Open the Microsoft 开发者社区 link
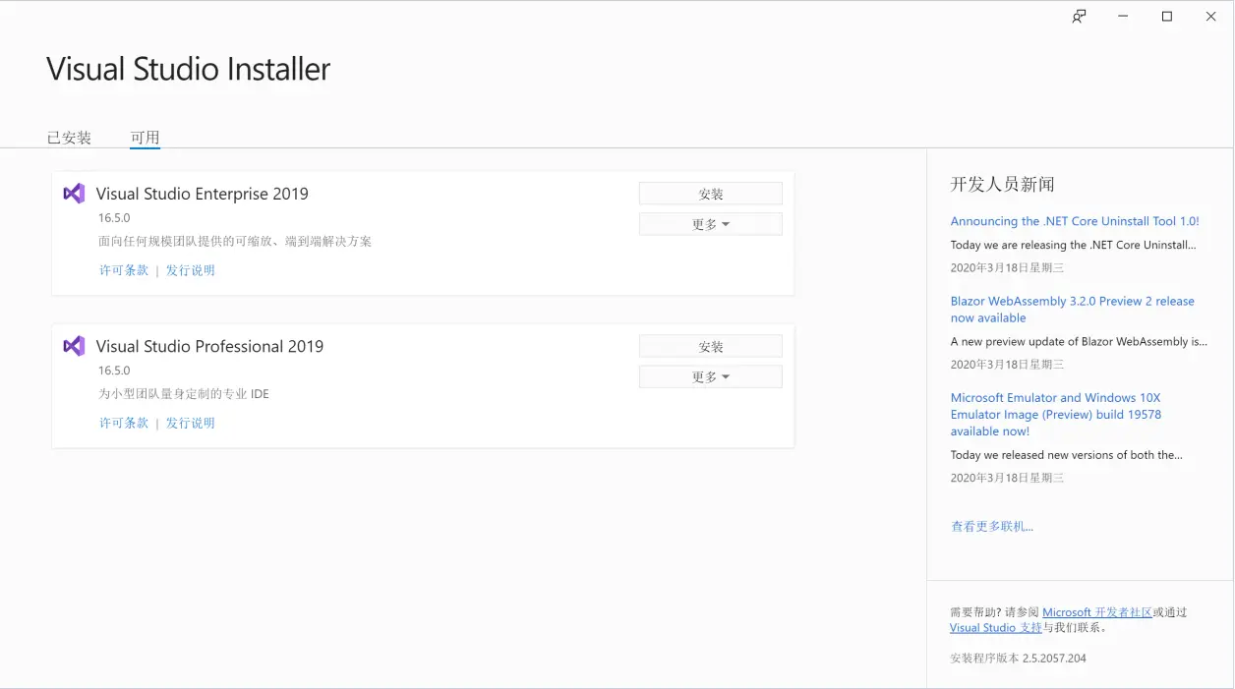The image size is (1235, 689). [1097, 611]
